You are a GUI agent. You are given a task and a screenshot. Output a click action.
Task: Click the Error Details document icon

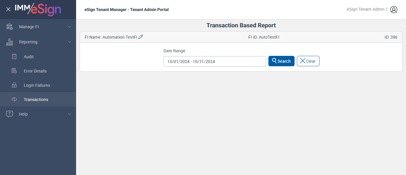14,71
